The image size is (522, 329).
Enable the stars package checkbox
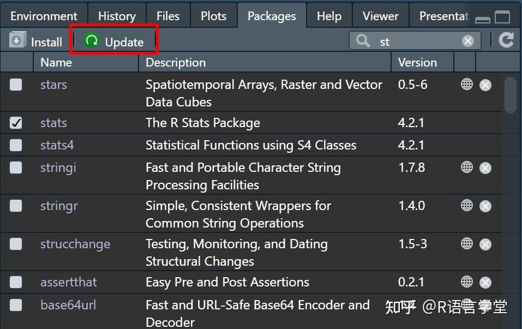coord(16,85)
